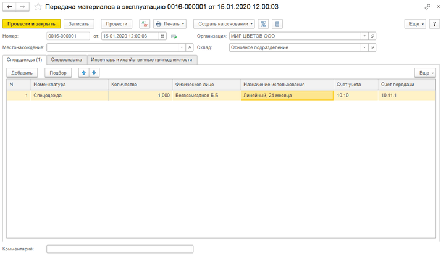This screenshot has width=441, height=256.
Task: Switch to the Спецоснастка tab
Action: (x=67, y=60)
